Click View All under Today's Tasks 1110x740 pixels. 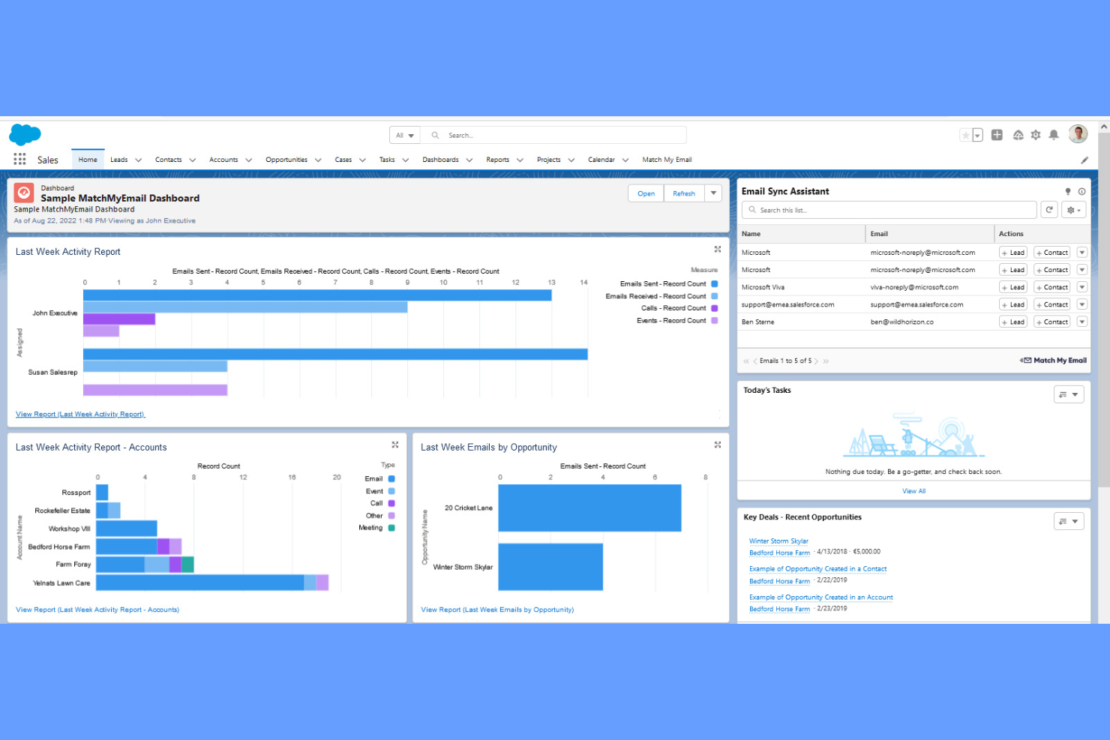coord(913,491)
